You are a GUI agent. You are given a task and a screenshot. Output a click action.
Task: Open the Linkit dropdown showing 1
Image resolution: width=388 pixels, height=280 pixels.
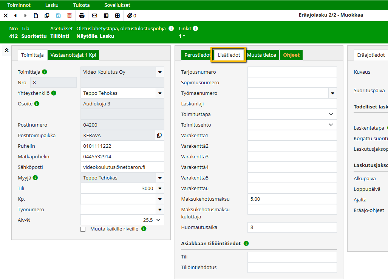point(182,36)
